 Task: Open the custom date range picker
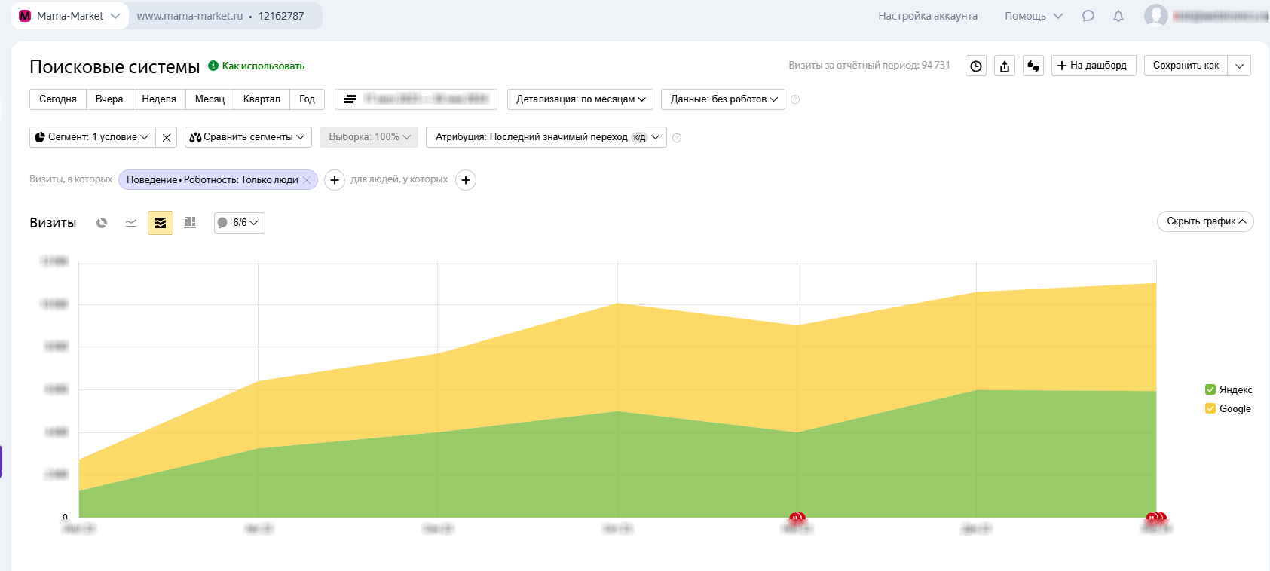(416, 99)
